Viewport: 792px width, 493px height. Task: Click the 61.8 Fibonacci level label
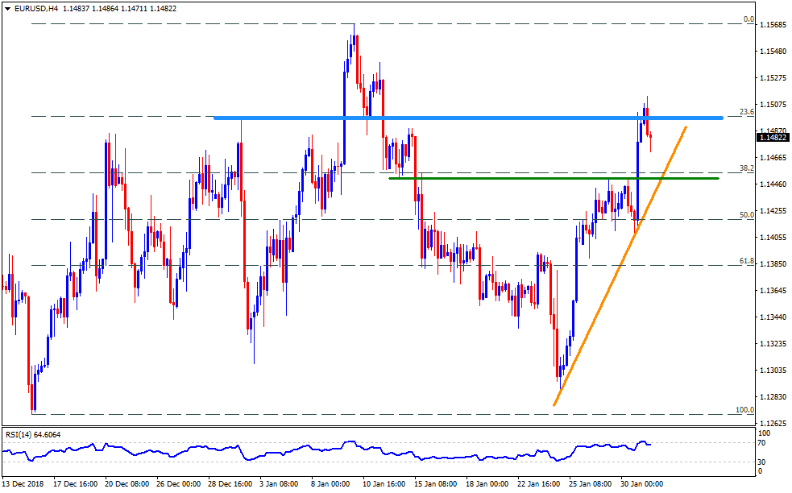click(745, 261)
